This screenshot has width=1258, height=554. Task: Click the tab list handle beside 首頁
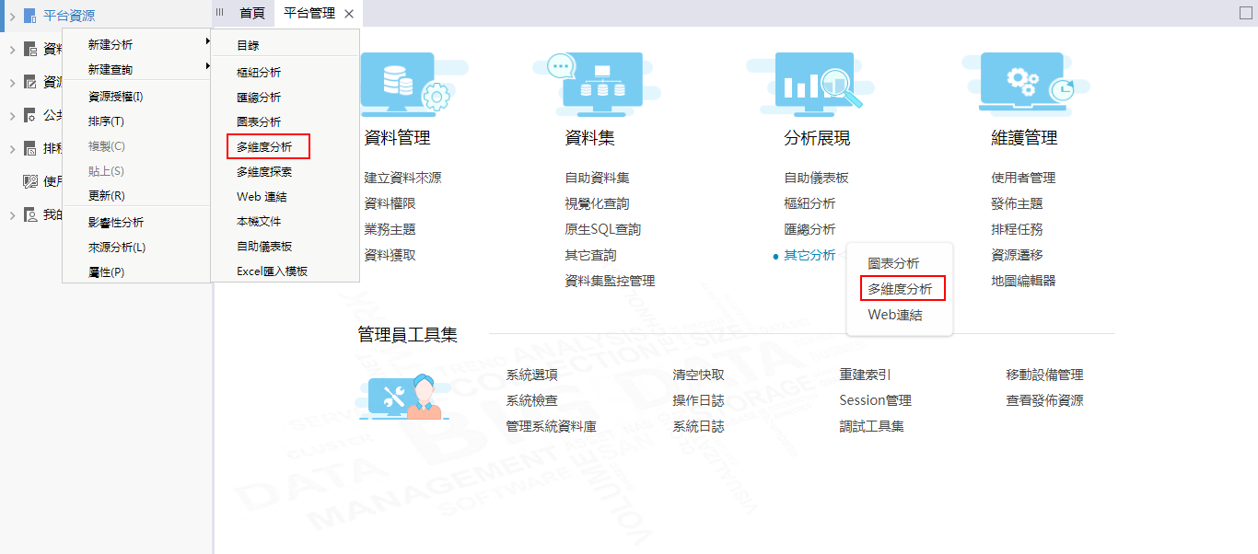(x=220, y=13)
